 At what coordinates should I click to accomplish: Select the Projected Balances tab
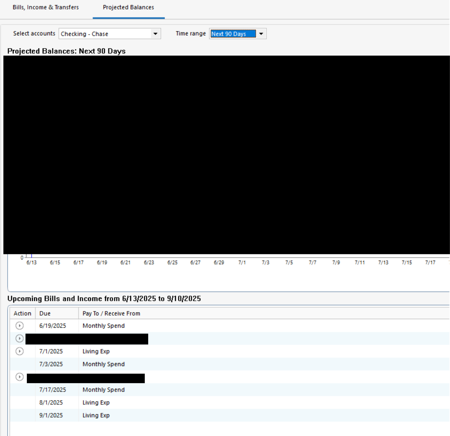pos(128,7)
